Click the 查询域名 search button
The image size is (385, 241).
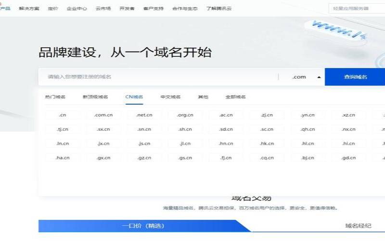[x=355, y=77]
